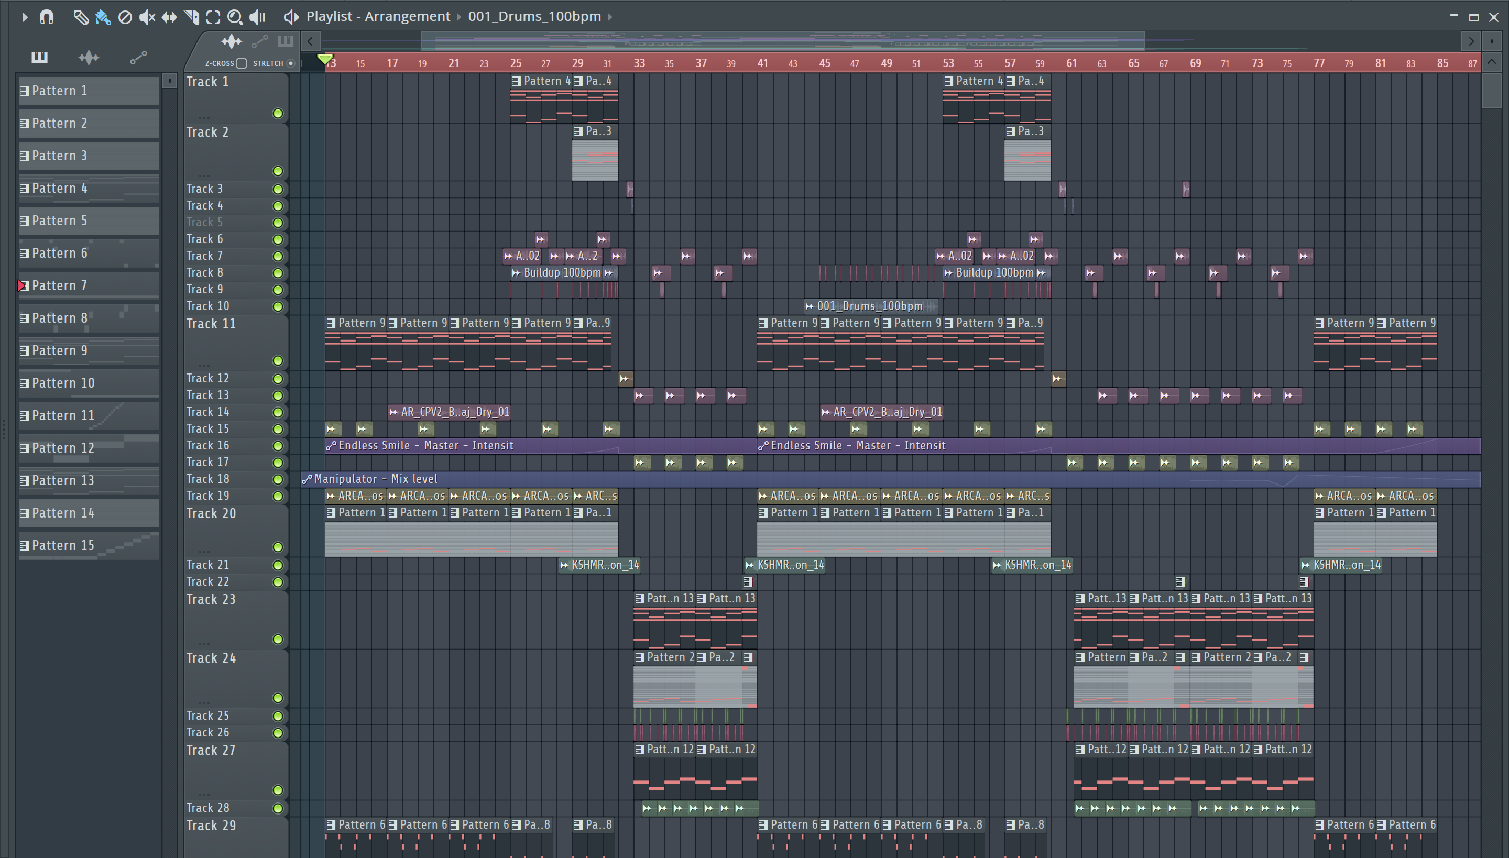The width and height of the screenshot is (1509, 858).
Task: Select the Playback speaker tool
Action: (257, 17)
